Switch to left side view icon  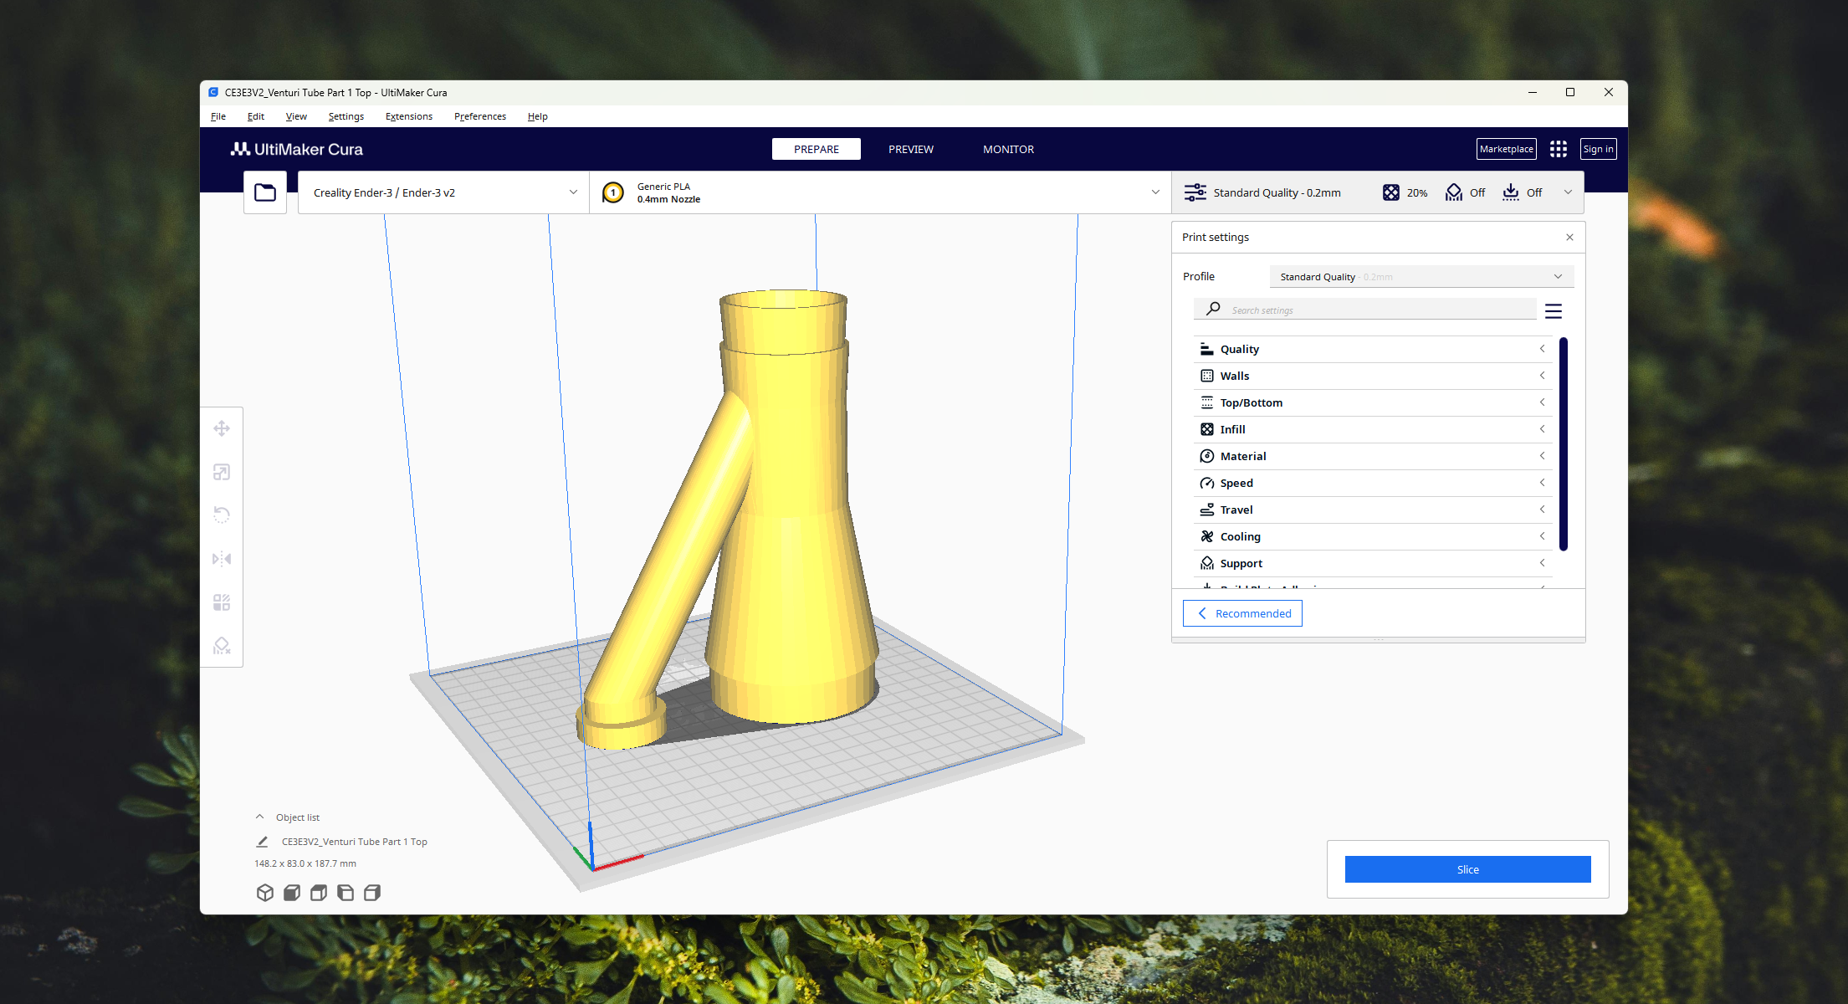346,893
